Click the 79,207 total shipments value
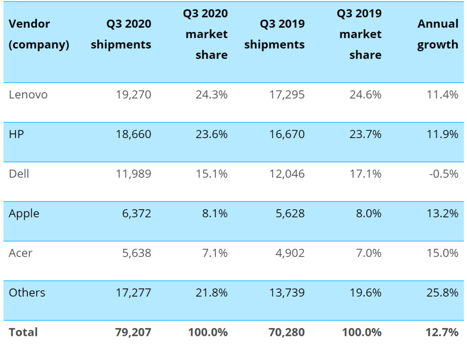Viewport: 467px width, 345px height. [133, 332]
